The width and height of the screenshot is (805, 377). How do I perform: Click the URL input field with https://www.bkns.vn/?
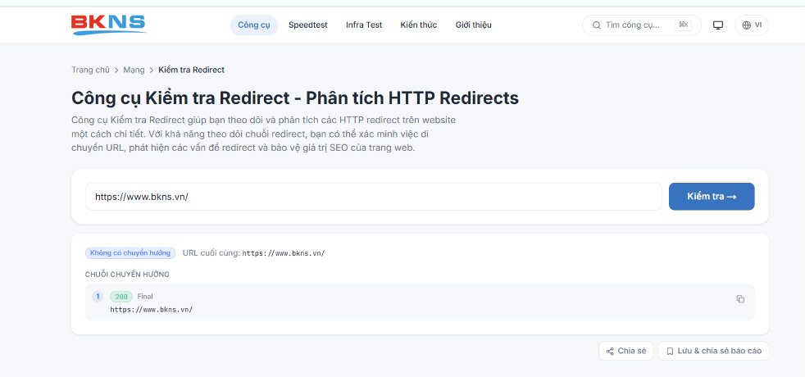pos(374,197)
